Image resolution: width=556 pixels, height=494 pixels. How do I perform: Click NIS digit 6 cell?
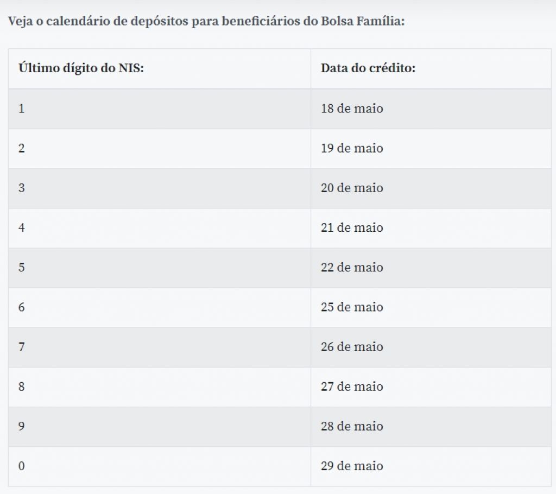click(160, 307)
